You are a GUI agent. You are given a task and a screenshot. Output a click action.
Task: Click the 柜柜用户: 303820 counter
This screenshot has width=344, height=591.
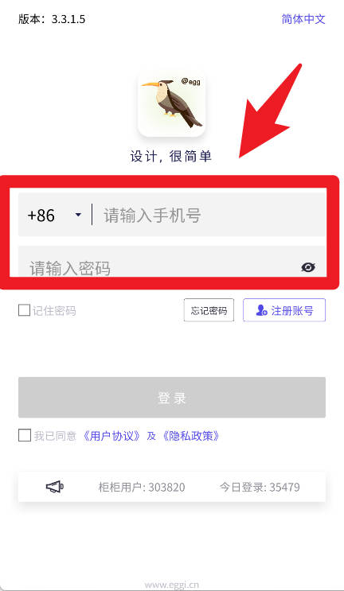[142, 487]
